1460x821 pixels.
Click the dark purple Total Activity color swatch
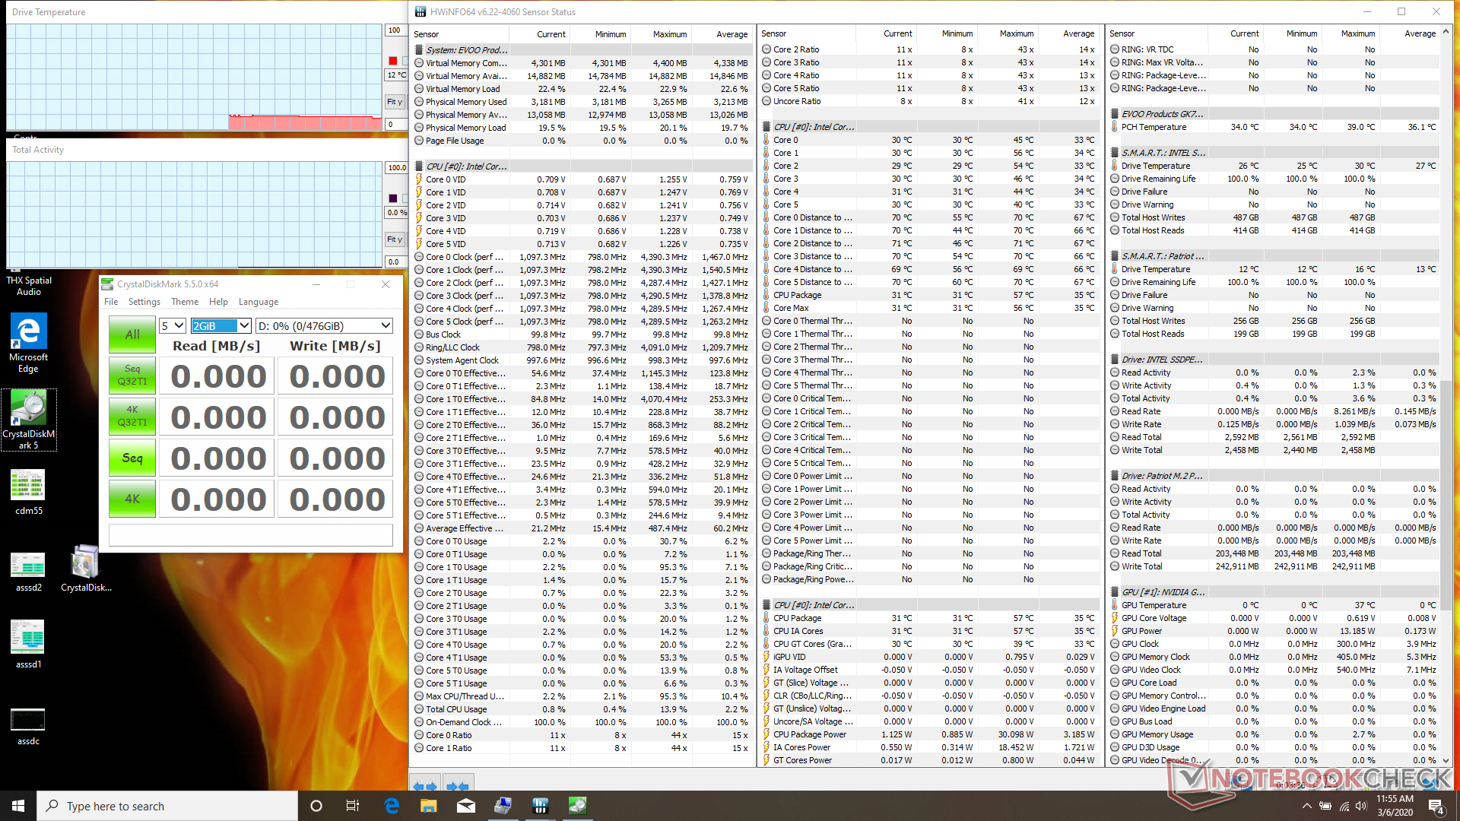pos(393,198)
